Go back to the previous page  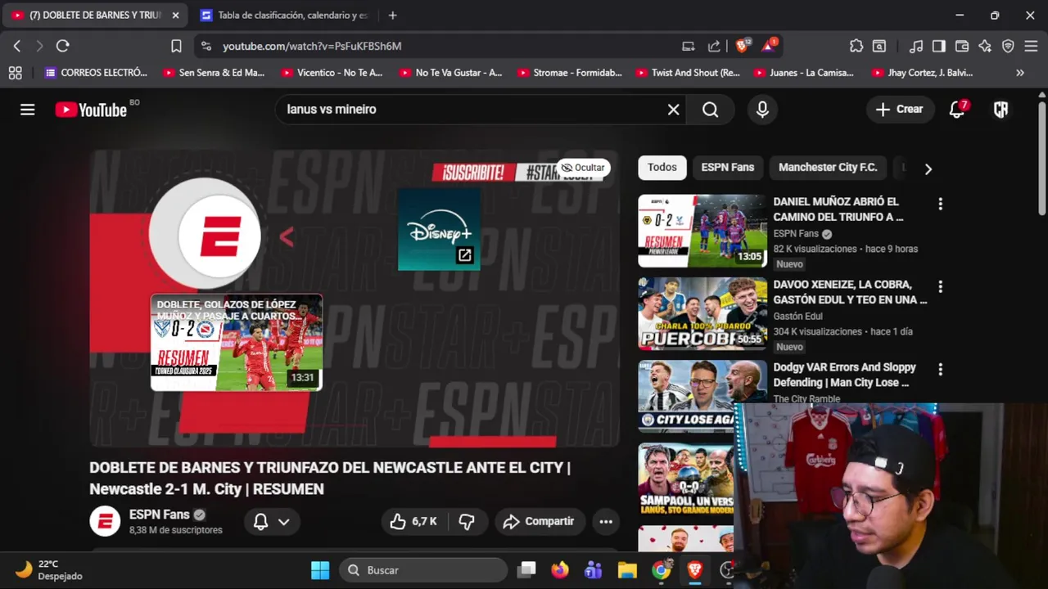point(17,46)
